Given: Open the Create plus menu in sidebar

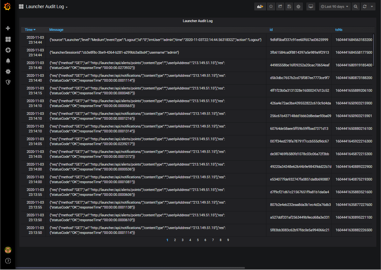Looking at the screenshot, I should (x=8, y=28).
